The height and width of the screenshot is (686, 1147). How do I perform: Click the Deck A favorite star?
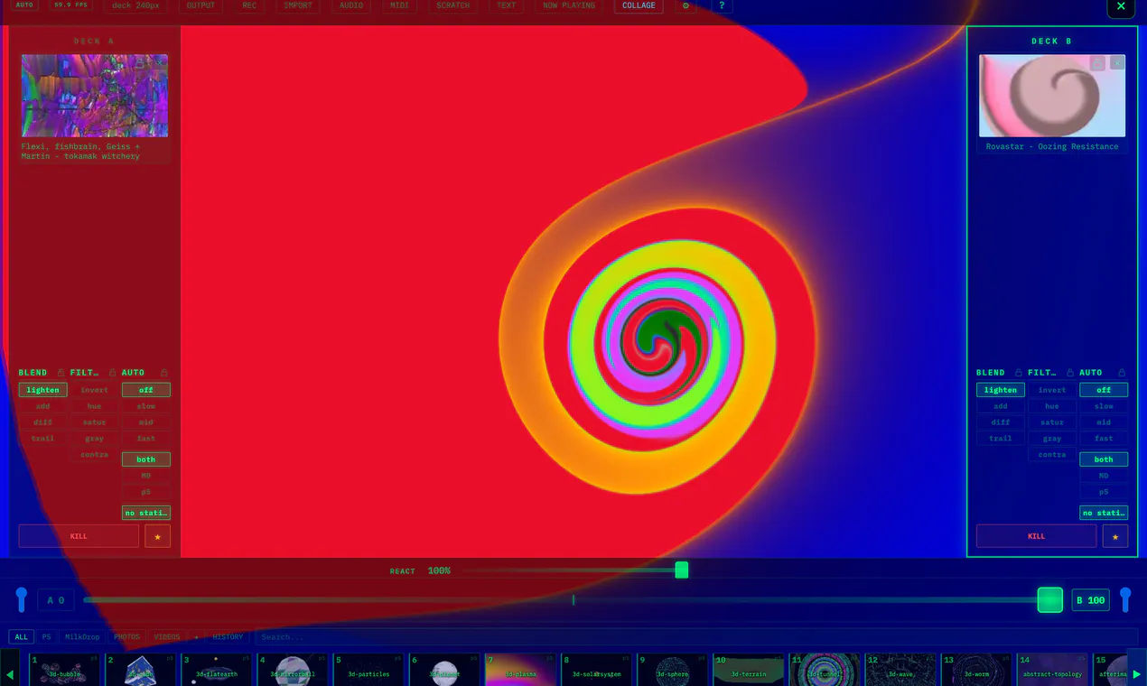(x=157, y=536)
